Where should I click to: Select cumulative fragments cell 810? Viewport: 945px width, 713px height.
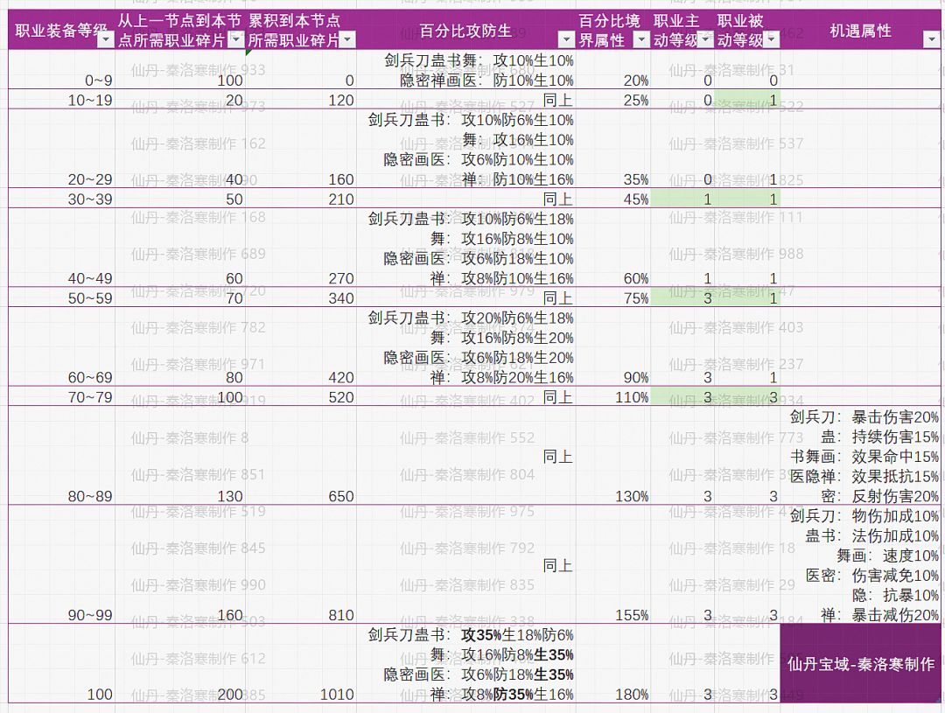pos(301,565)
